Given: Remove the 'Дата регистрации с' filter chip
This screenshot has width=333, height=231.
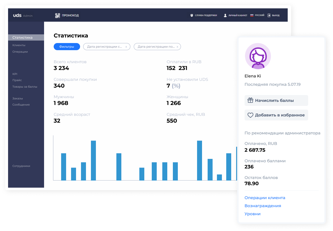Looking at the screenshot, I should tap(126, 47).
